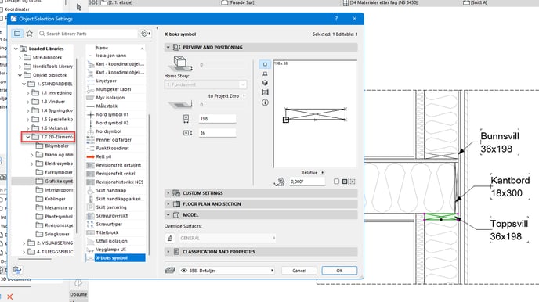
Task: Click the Kantbord 18x300 label in drawing
Action: tap(510, 186)
